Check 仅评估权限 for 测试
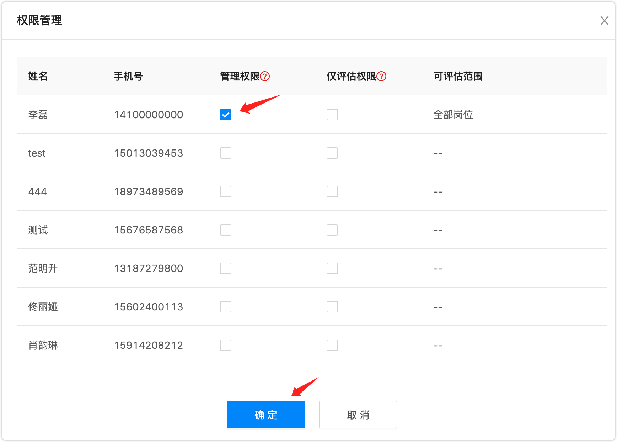 coord(332,230)
